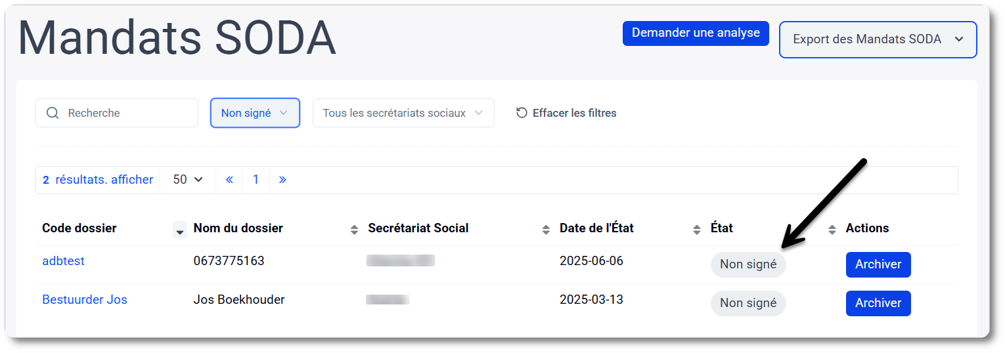Click the search magnifier icon
The width and height of the screenshot is (1005, 353).
coord(53,113)
